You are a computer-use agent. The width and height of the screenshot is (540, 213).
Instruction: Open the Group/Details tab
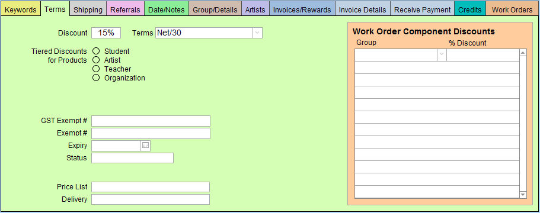click(x=215, y=10)
